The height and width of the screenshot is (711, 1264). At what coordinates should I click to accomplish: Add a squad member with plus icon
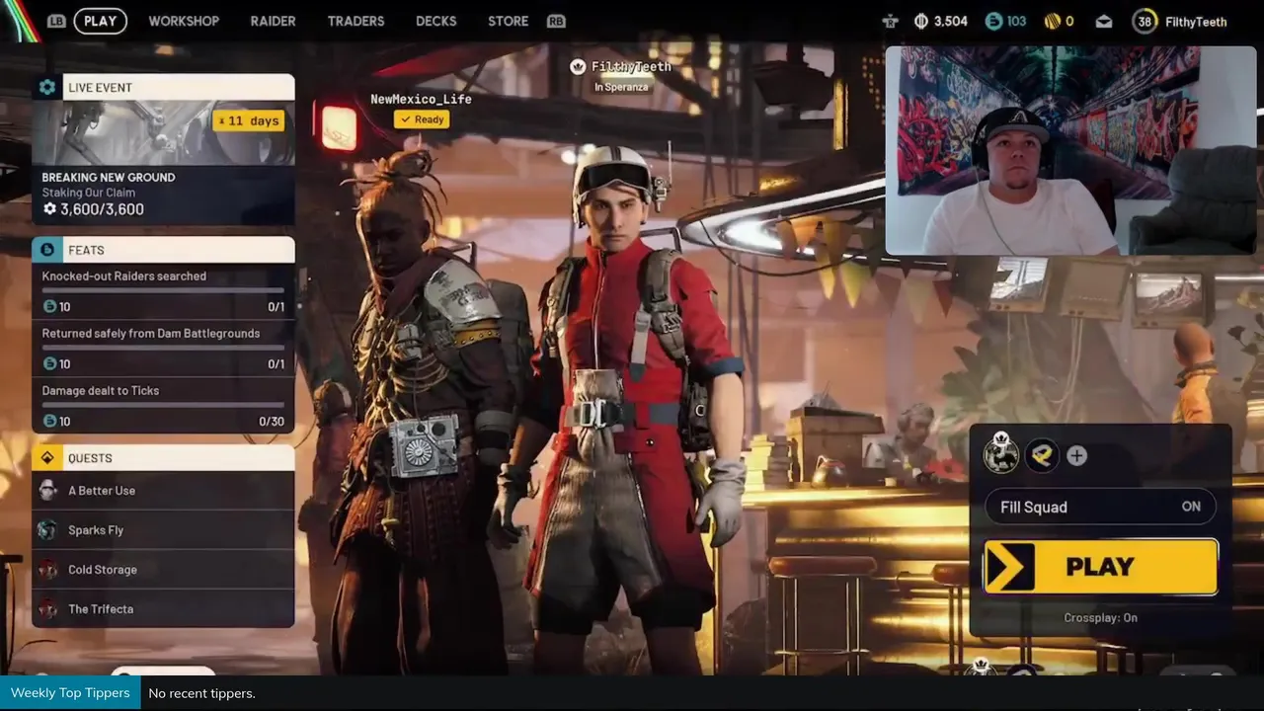coord(1076,455)
